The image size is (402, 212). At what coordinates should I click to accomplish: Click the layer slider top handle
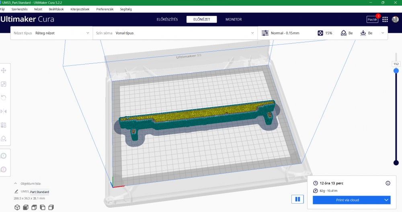pyautogui.click(x=396, y=71)
